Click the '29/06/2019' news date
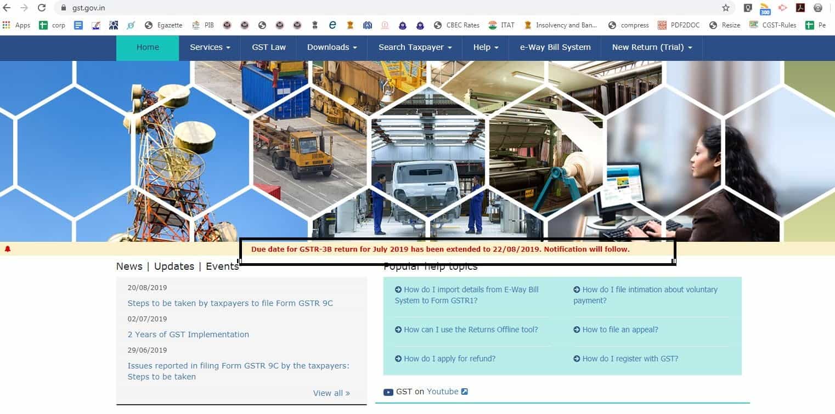This screenshot has height=414, width=835. [147, 350]
